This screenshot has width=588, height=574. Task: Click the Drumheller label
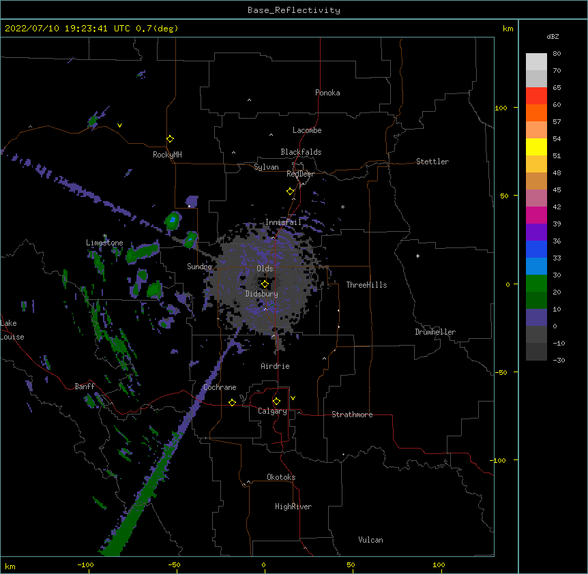[435, 332]
